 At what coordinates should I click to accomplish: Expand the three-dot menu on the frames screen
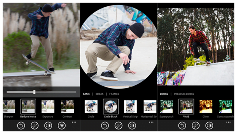click(151, 122)
